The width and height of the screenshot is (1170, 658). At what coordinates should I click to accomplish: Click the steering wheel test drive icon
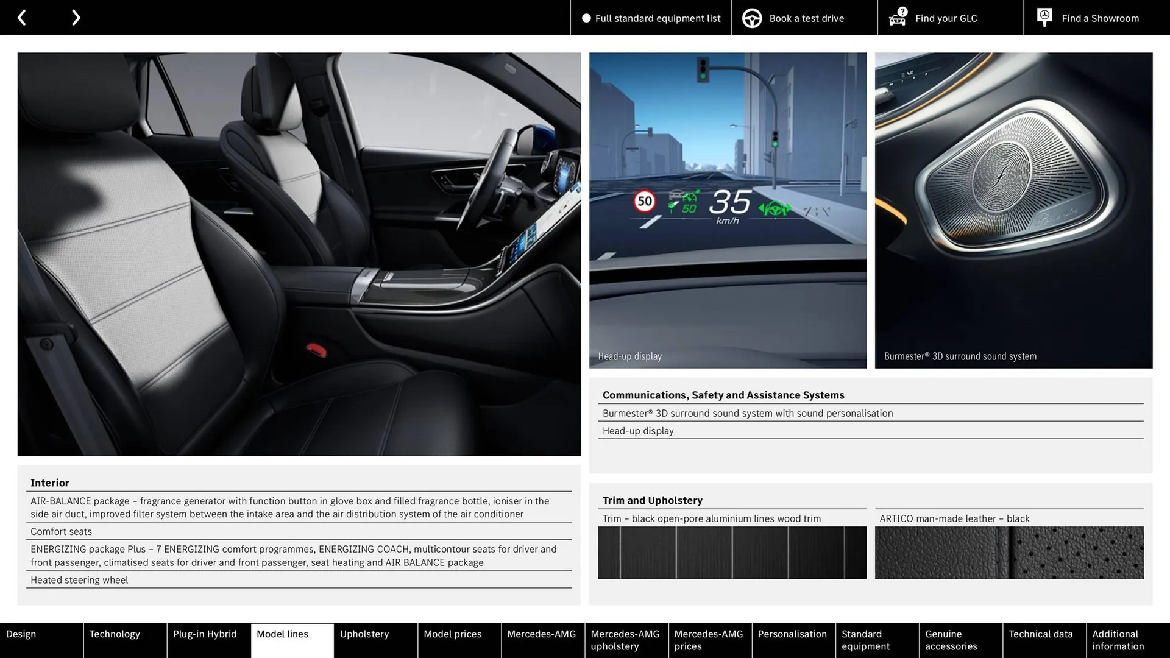[751, 18]
